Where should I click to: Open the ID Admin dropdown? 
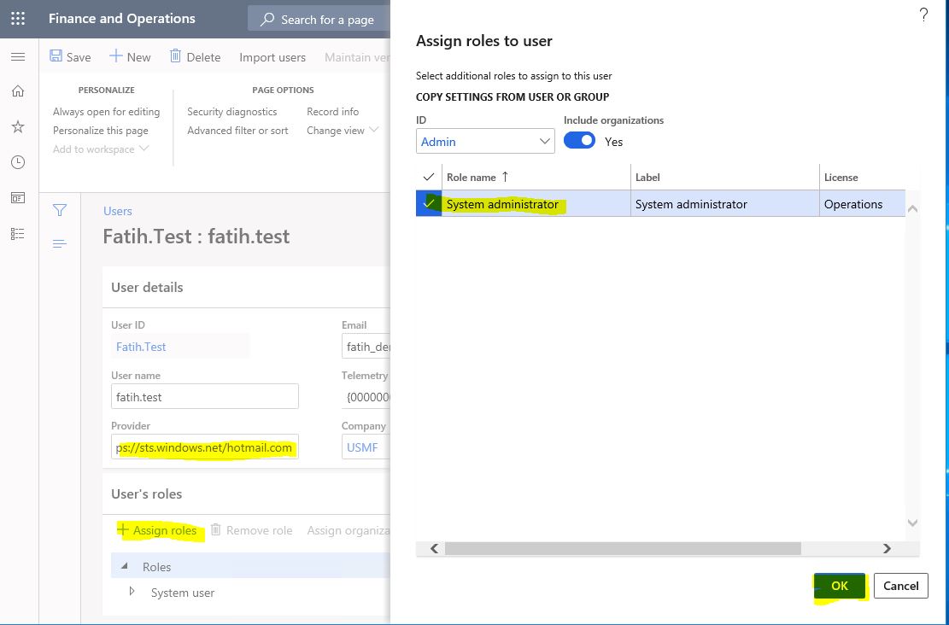click(x=485, y=141)
